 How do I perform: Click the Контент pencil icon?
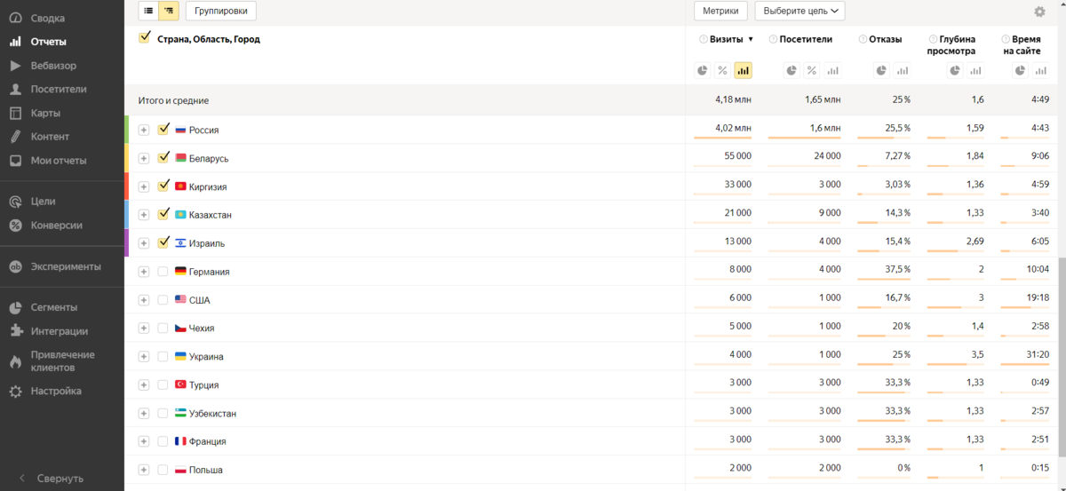15,137
